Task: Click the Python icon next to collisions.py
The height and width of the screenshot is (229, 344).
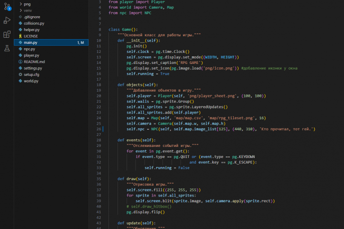Action: [x=21, y=23]
